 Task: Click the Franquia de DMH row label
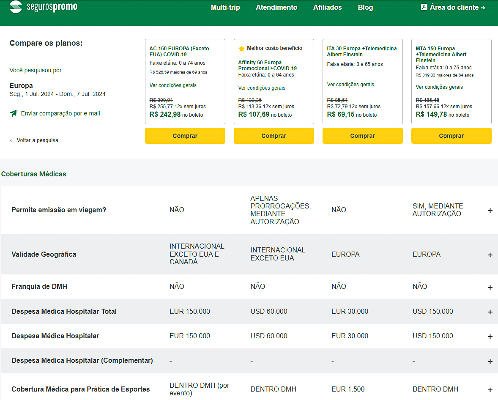coord(39,287)
